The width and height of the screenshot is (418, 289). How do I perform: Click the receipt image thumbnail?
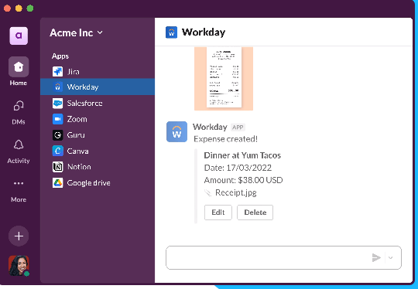(x=224, y=79)
